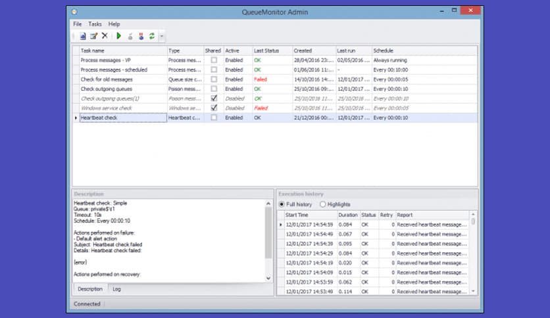Viewport: 550px width, 318px height.
Task: Click the Description panel scrollbar thumb
Action: pos(268,233)
